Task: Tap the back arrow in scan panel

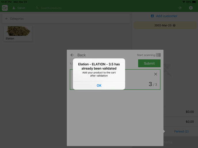Action: tap(72, 55)
